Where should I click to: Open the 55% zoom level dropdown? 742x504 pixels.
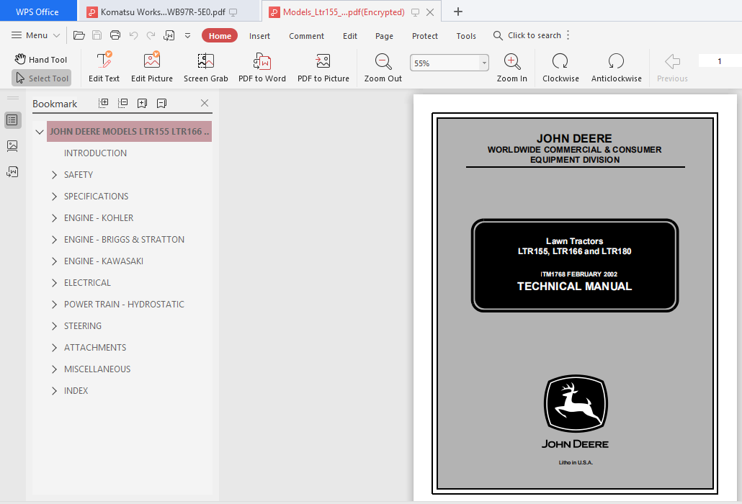pos(484,63)
